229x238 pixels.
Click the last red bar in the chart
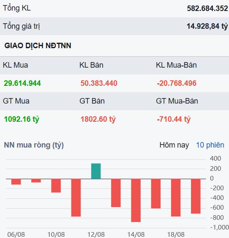pyautogui.click(x=196, y=197)
